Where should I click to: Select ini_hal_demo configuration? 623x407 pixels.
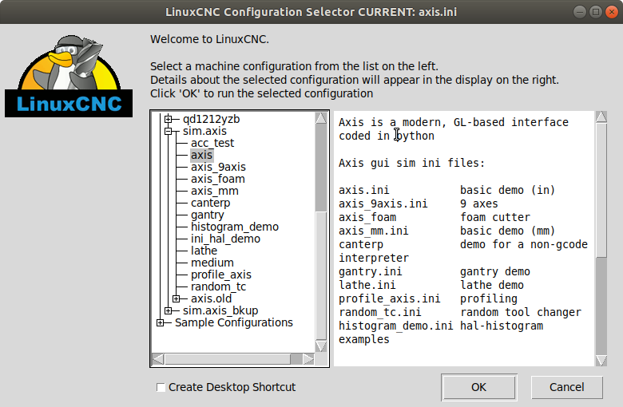coord(225,239)
